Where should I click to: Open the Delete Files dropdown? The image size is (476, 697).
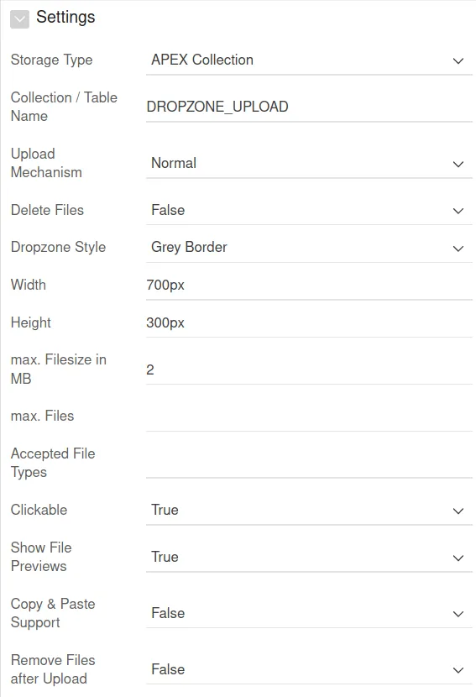point(309,210)
